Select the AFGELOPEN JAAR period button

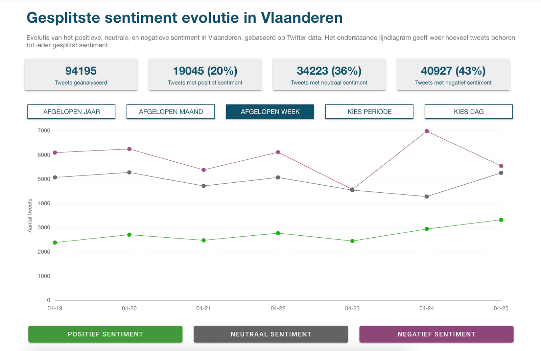71,112
